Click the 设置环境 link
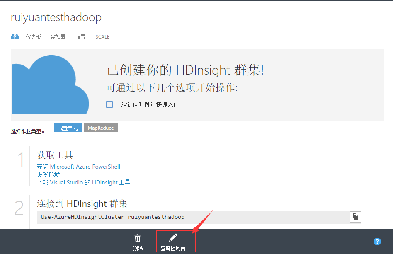 point(48,174)
